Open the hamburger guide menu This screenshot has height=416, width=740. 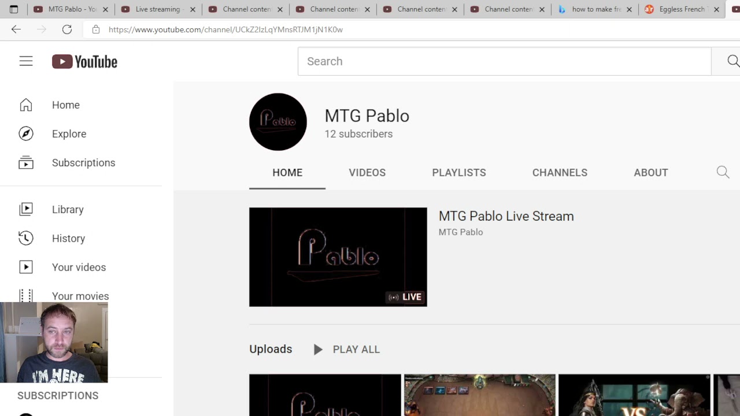[x=26, y=61]
